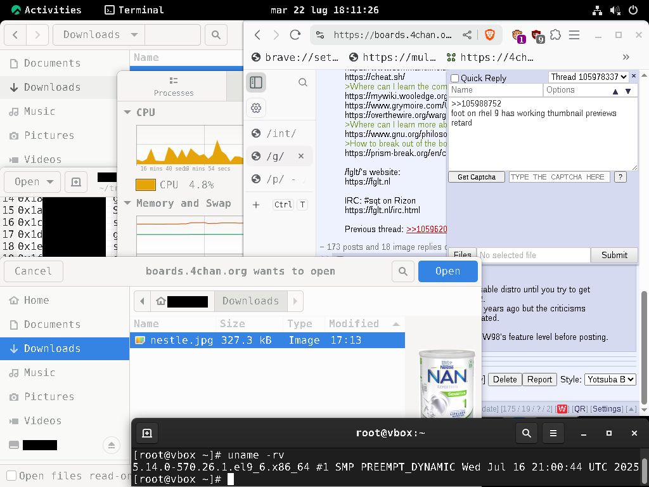Search in the root@vbox terminal
Screen dimensions: 649x487
[x=527, y=433]
